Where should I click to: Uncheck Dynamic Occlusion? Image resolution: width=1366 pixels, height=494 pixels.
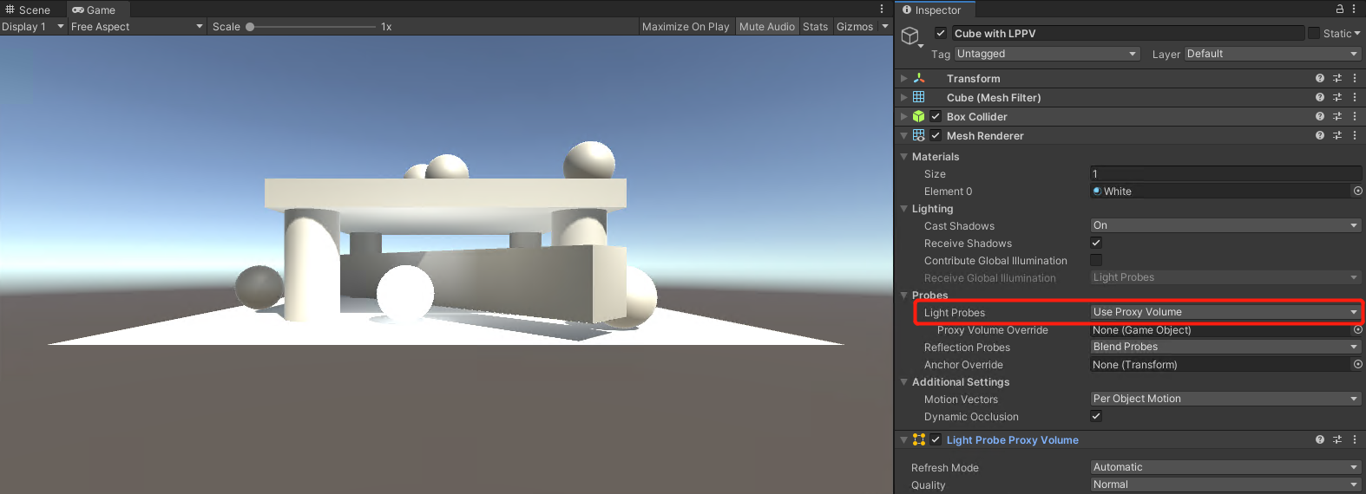pos(1096,416)
